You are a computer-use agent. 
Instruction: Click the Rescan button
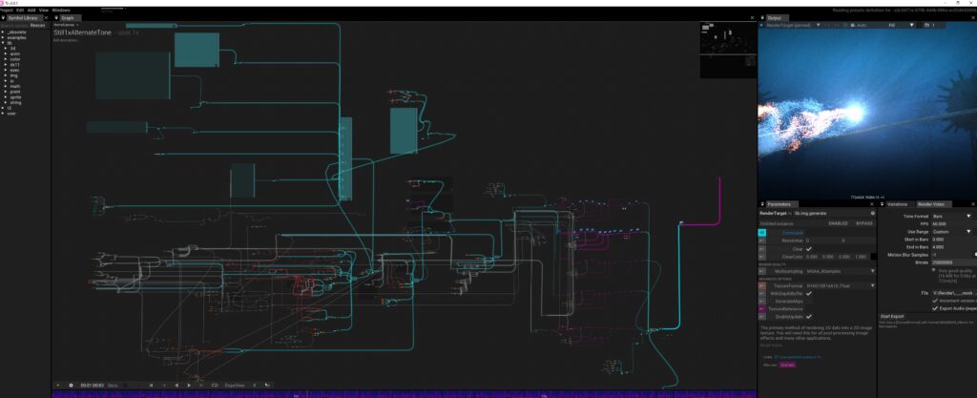(x=37, y=25)
